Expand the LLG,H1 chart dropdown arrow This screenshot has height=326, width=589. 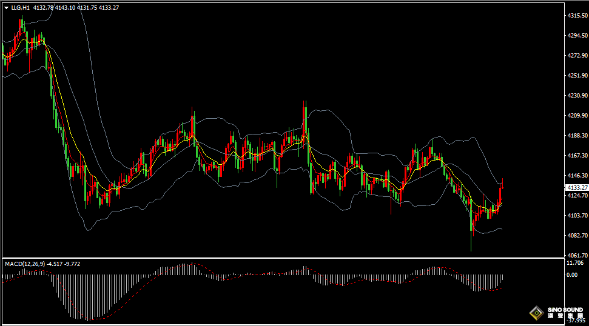point(7,7)
